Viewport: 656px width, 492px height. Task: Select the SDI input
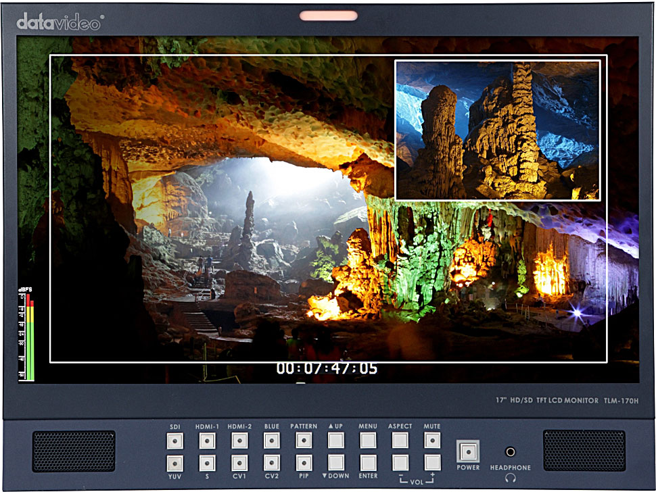click(174, 441)
